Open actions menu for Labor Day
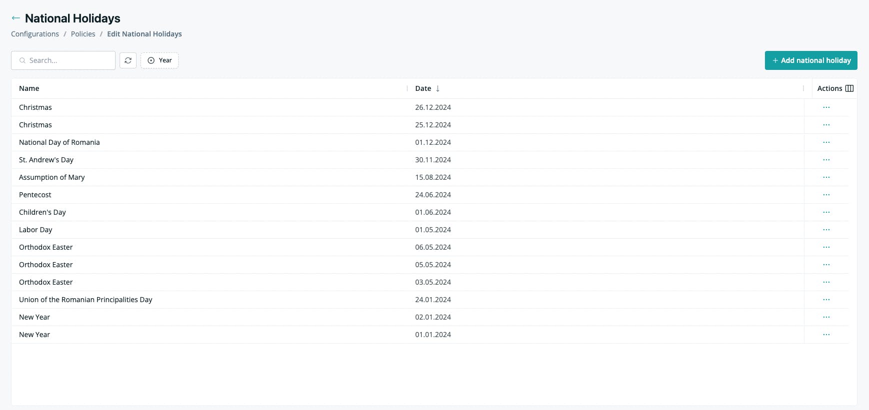 click(826, 230)
